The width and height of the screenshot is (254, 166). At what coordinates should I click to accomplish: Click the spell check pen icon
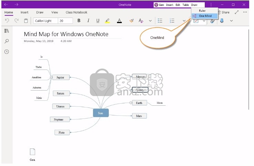click(x=213, y=21)
